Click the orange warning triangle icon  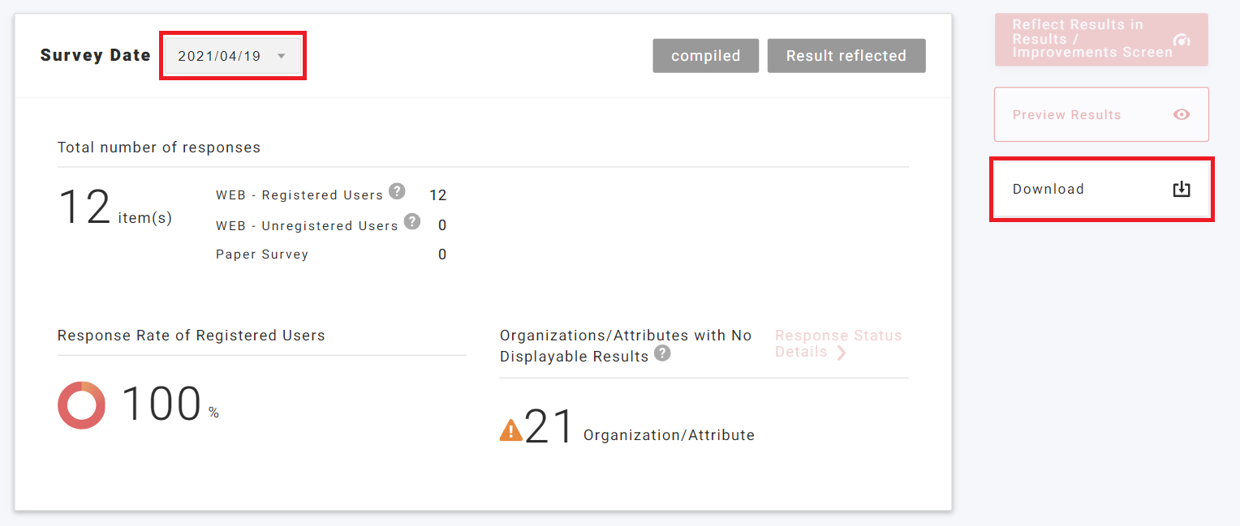(510, 429)
